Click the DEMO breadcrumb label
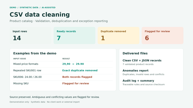The height and width of the screenshot is (108, 193). coord(13,8)
